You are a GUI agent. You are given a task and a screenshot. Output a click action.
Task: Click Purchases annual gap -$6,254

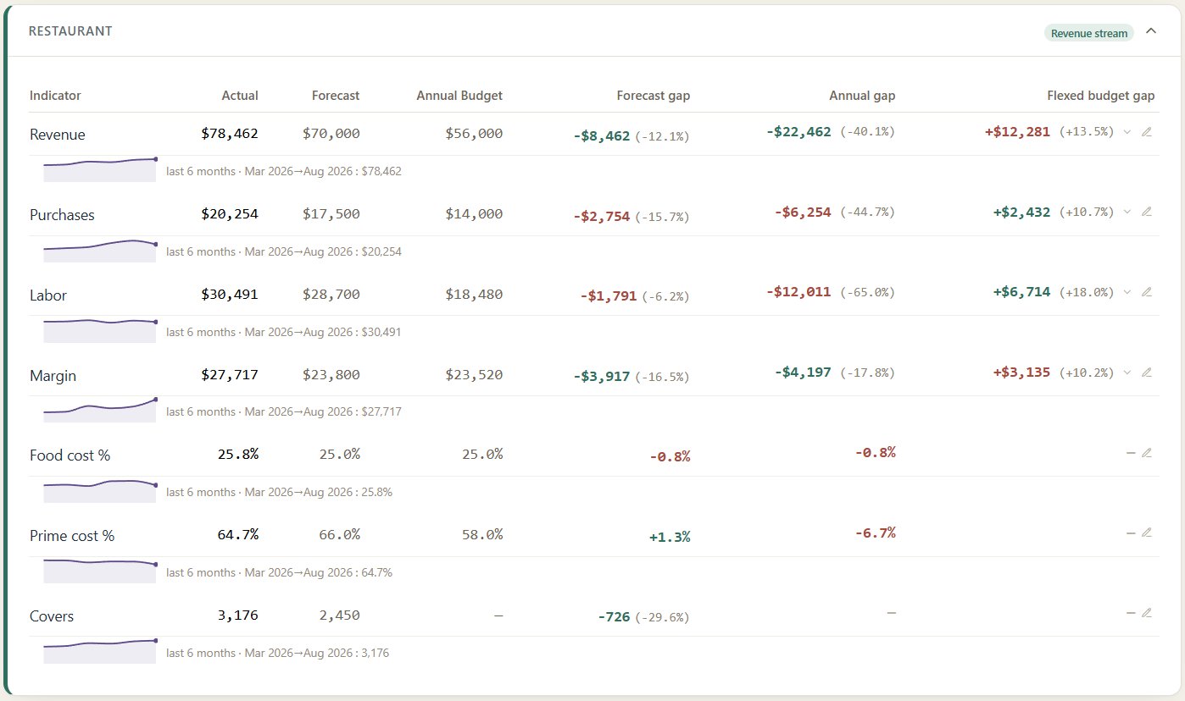[x=803, y=212]
